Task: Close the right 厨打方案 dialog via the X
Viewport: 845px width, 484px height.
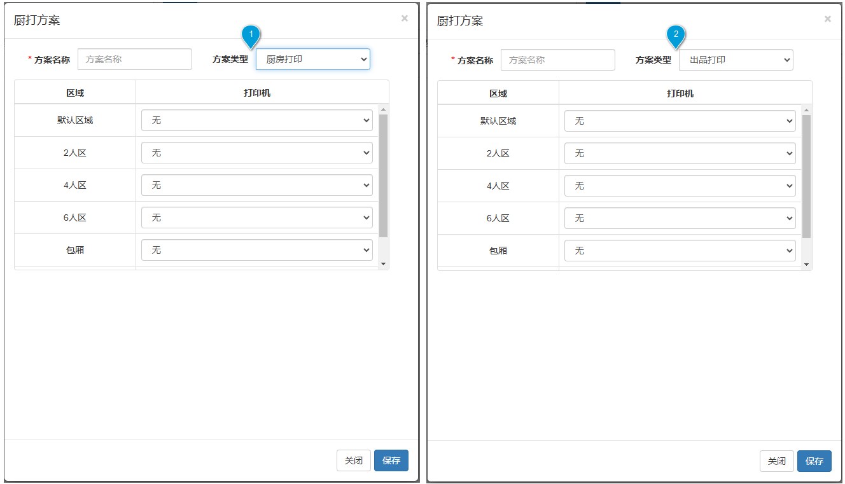Action: [x=828, y=19]
